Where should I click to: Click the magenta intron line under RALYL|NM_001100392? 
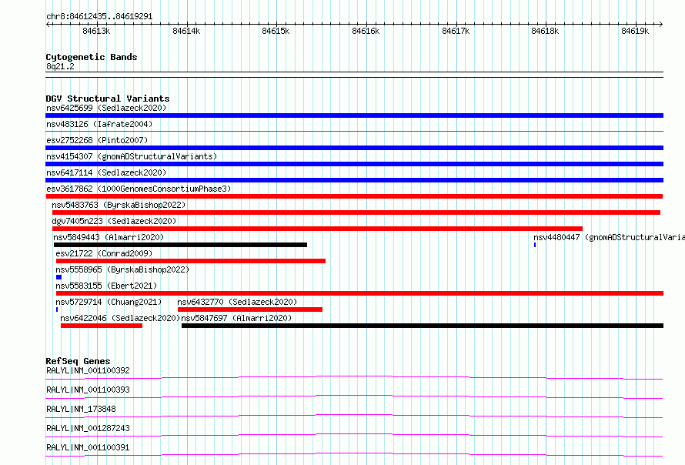(354, 377)
